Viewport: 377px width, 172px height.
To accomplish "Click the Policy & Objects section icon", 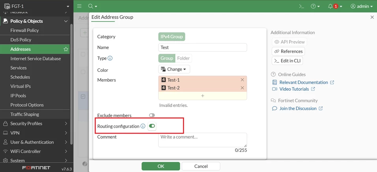I will (x=5, y=21).
